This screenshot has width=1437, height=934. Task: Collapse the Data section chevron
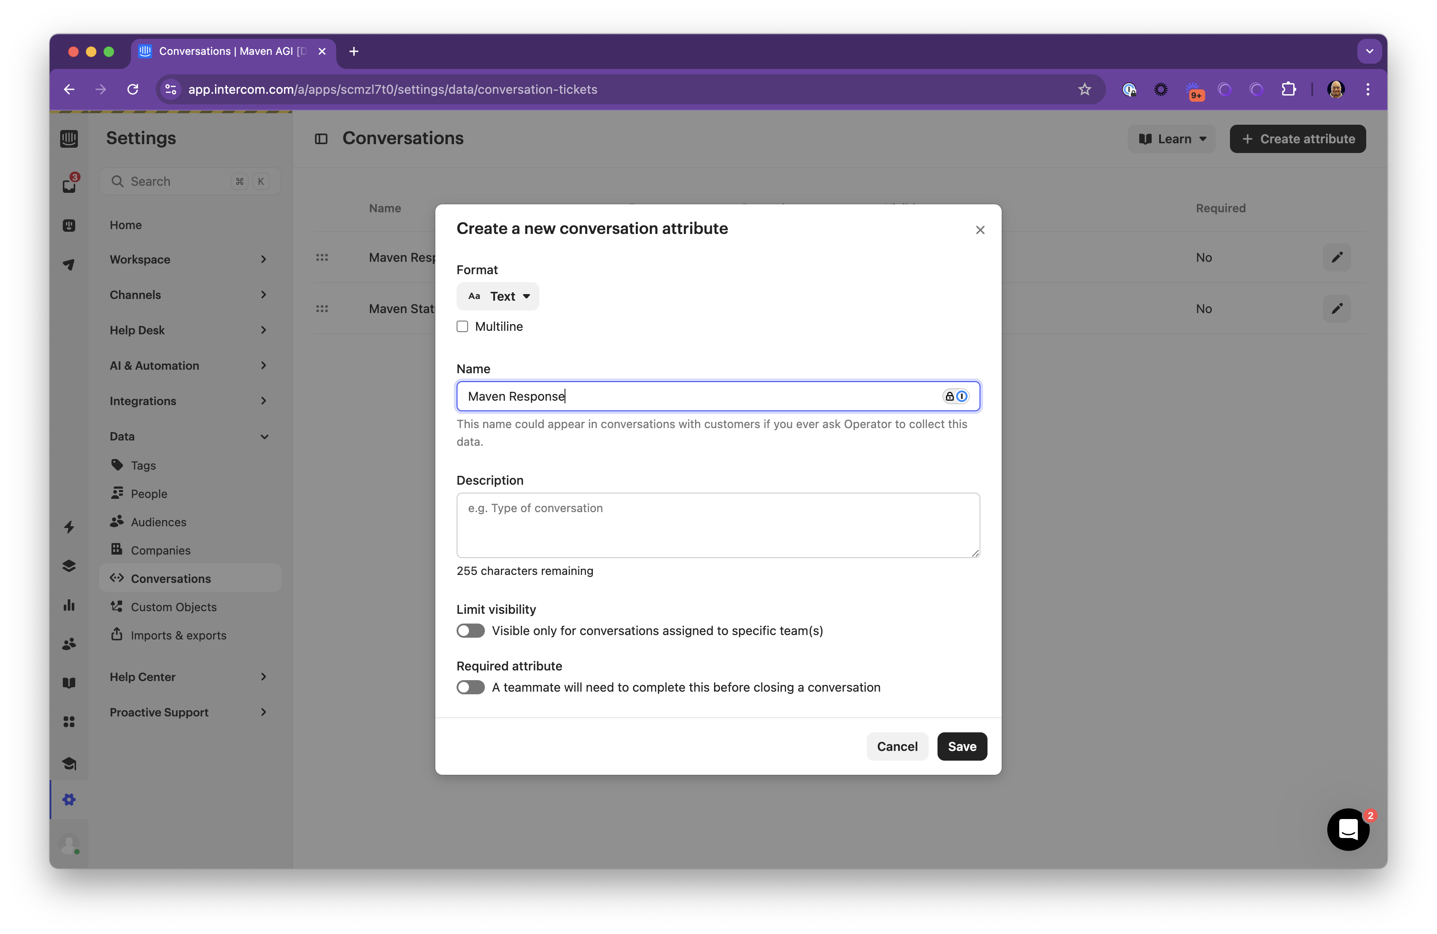coord(264,436)
